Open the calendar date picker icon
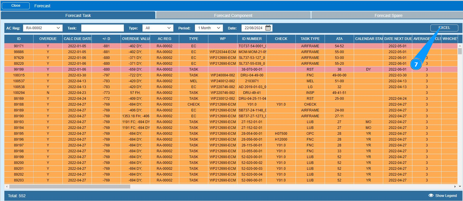The image size is (463, 201). click(268, 28)
